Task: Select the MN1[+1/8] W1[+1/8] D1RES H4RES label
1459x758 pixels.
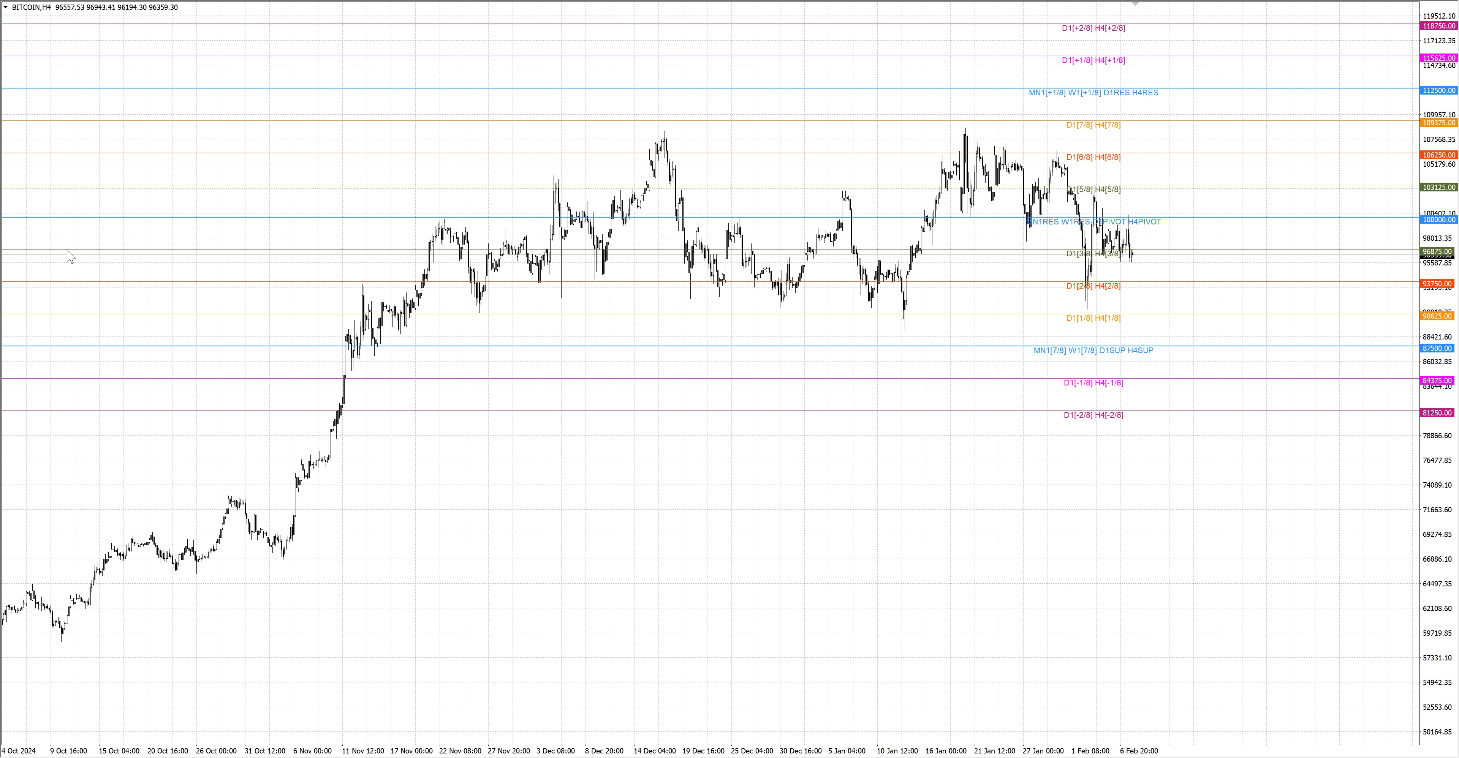Action: [x=1093, y=93]
